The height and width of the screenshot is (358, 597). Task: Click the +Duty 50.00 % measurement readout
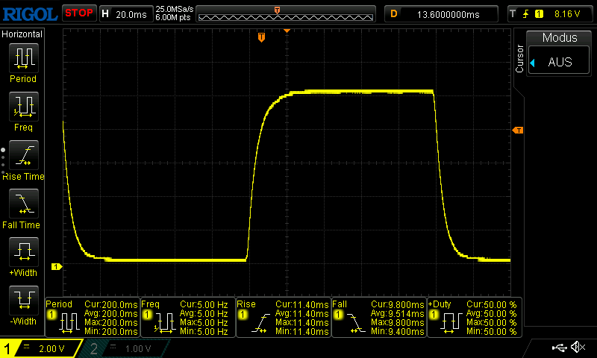tap(475, 318)
